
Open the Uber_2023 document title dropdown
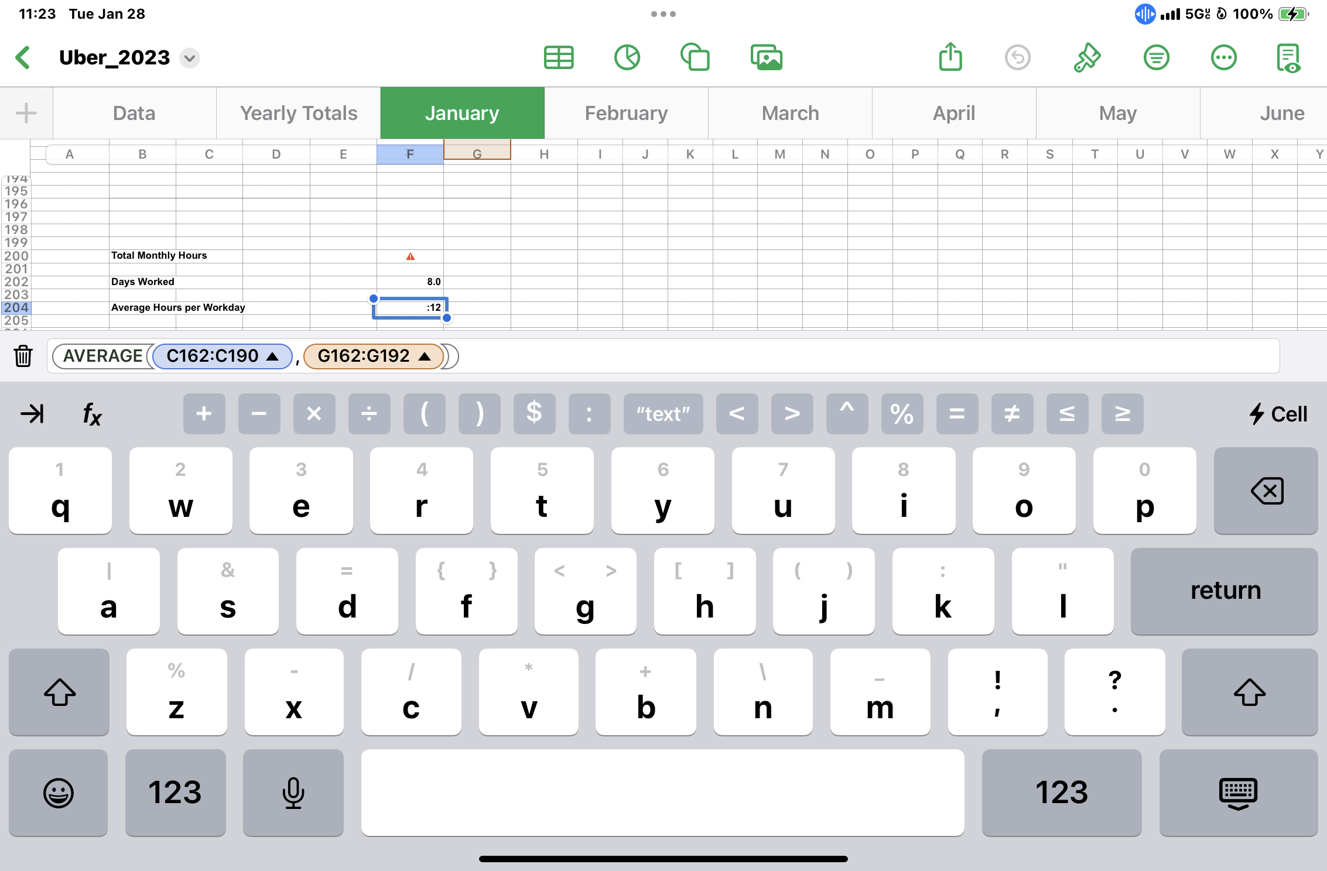click(x=189, y=58)
